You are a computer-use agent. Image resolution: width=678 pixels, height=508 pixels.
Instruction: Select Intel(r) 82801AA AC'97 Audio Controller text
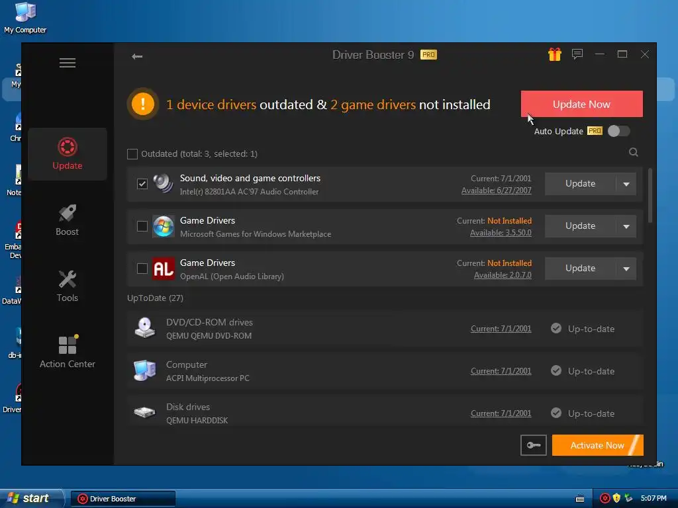[249, 192]
